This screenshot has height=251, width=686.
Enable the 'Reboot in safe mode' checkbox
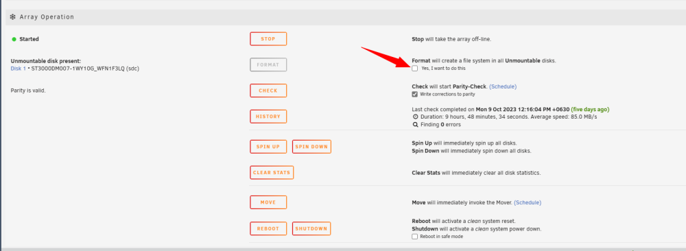[415, 237]
